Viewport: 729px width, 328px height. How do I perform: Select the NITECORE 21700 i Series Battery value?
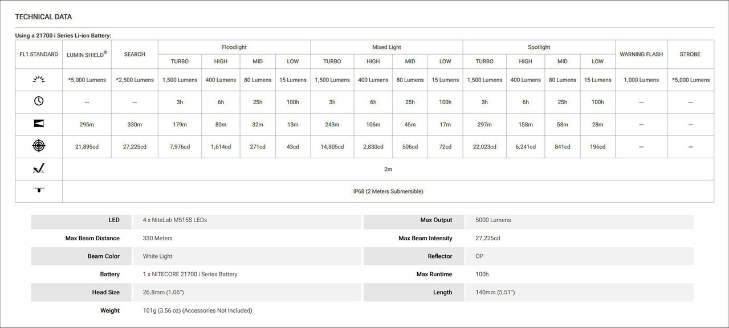190,274
